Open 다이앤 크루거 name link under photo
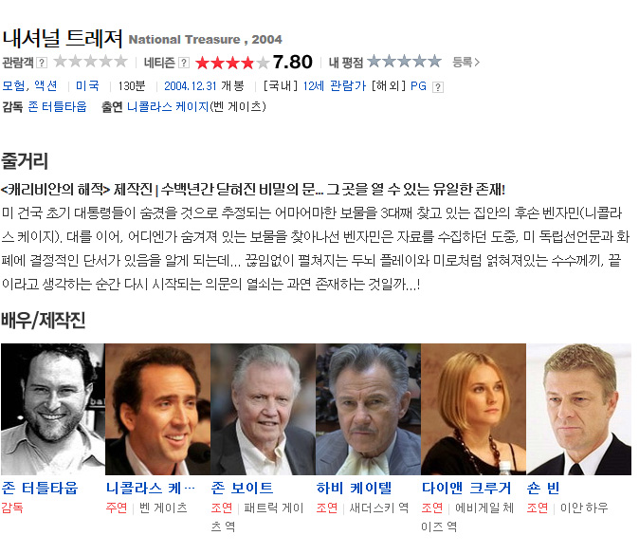The width and height of the screenshot is (639, 554). (466, 488)
